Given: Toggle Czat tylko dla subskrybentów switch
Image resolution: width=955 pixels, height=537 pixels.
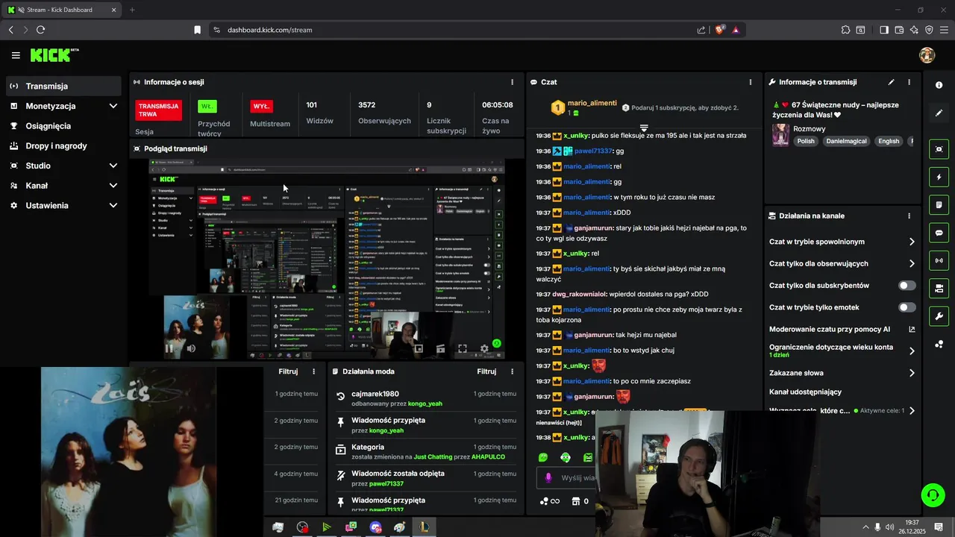Looking at the screenshot, I should point(907,286).
